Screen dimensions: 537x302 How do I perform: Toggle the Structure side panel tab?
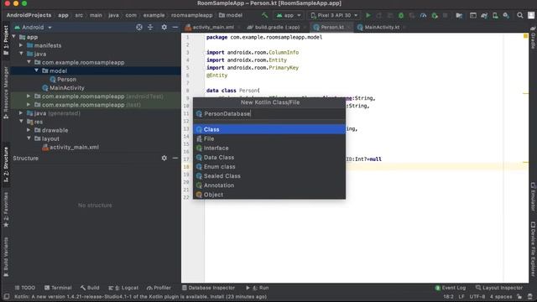(x=6, y=164)
